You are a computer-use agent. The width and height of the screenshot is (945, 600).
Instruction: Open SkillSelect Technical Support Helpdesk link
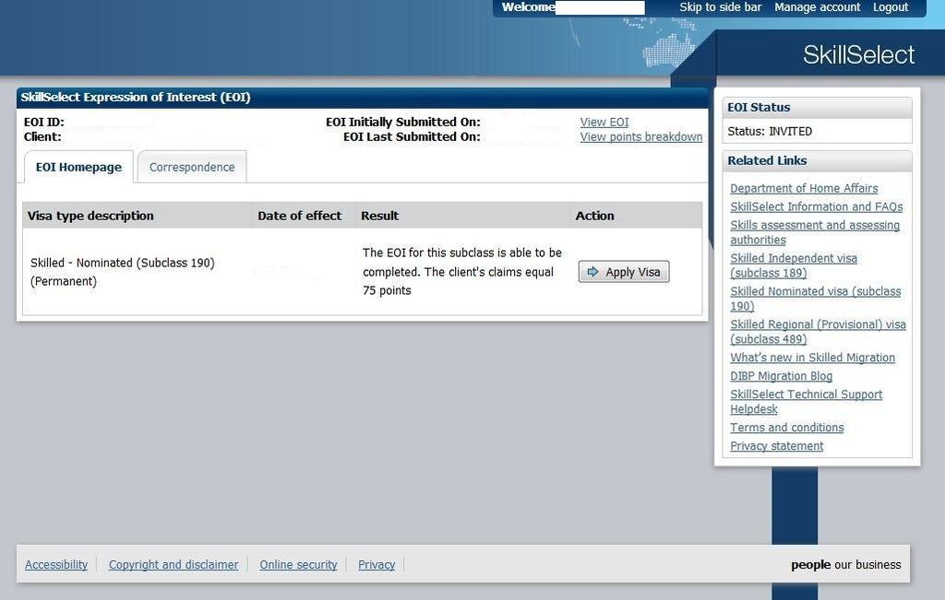click(x=806, y=394)
